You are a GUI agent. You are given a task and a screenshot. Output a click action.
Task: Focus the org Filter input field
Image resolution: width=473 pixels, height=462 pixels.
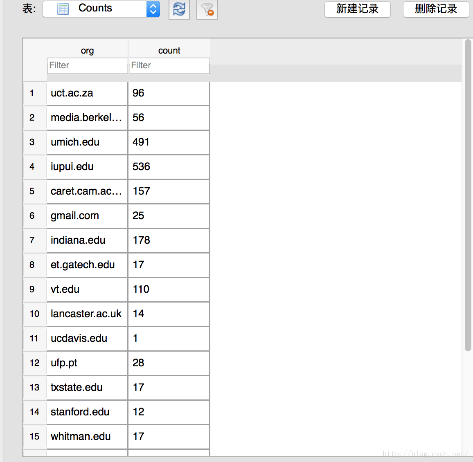88,65
